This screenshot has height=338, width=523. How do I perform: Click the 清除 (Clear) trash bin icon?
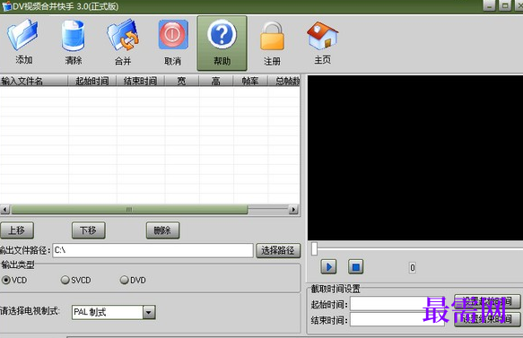click(x=73, y=36)
